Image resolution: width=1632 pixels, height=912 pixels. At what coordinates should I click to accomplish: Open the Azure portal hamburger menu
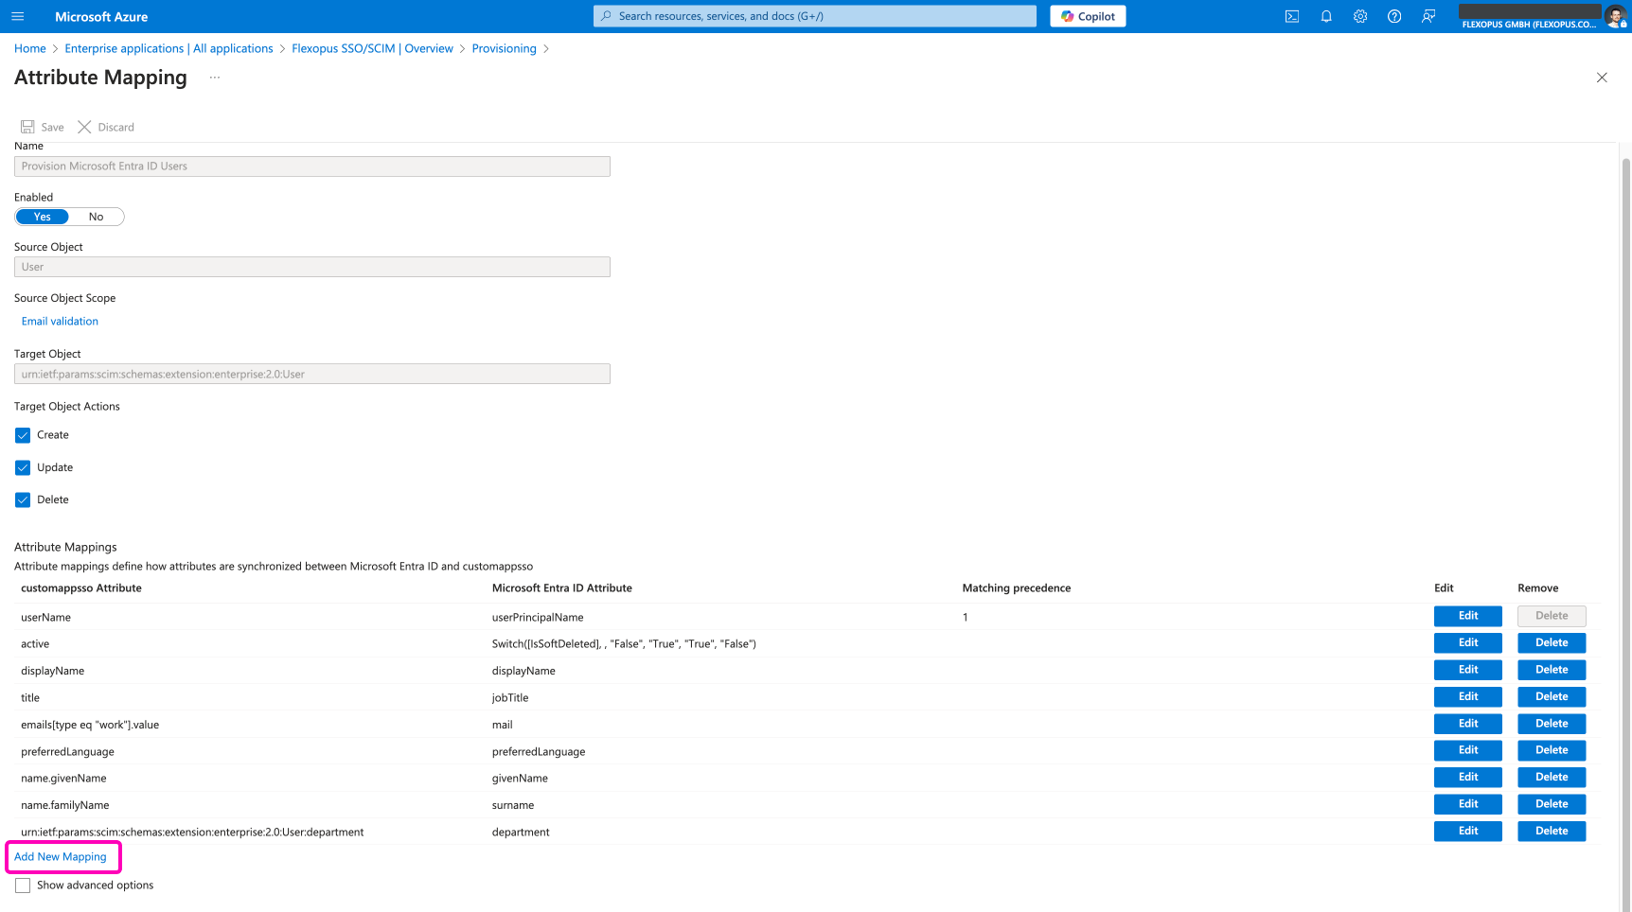tap(18, 16)
